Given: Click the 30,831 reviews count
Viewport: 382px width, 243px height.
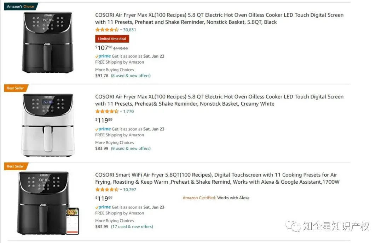Looking at the screenshot, I should (129, 30).
